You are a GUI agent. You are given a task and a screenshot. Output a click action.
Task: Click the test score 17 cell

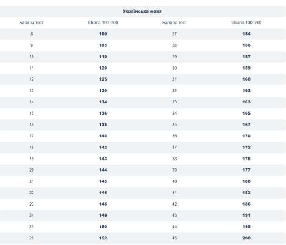(x=32, y=136)
